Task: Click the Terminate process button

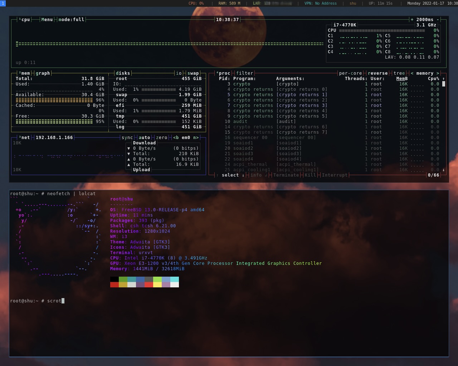Action: [286, 175]
